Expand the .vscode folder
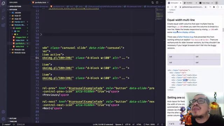 18,13
